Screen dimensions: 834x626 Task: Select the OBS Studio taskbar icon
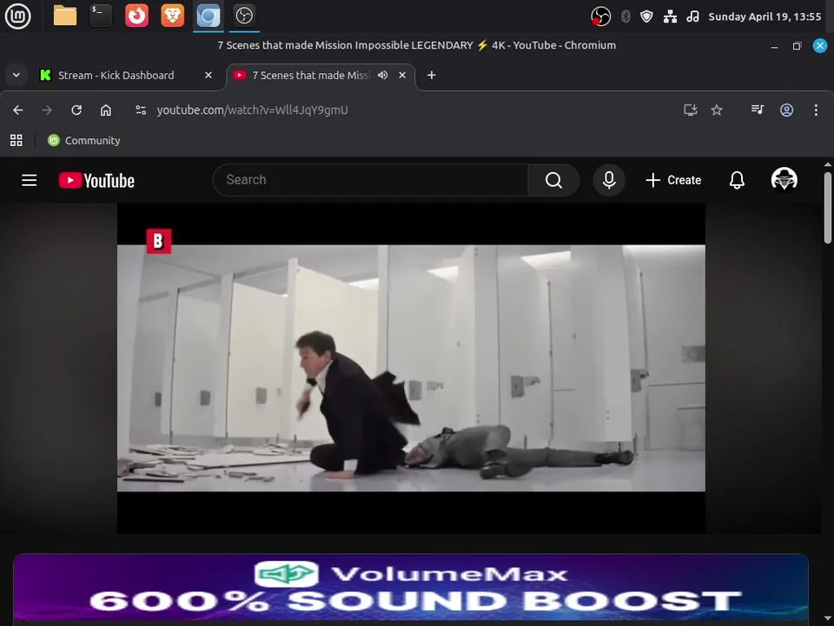point(244,16)
